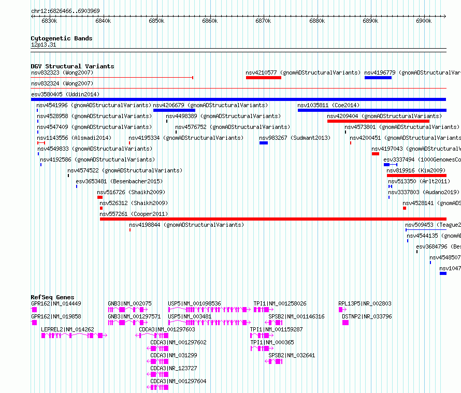
Task: Click the nsv819916 (Kim2009) red bar
Action: pos(416,176)
